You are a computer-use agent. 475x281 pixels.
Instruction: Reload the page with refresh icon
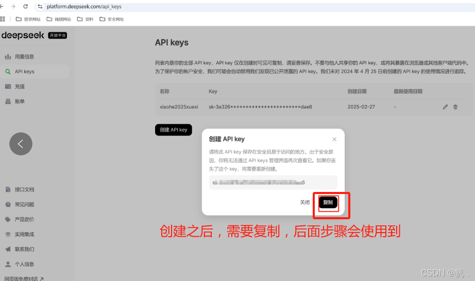point(25,6)
